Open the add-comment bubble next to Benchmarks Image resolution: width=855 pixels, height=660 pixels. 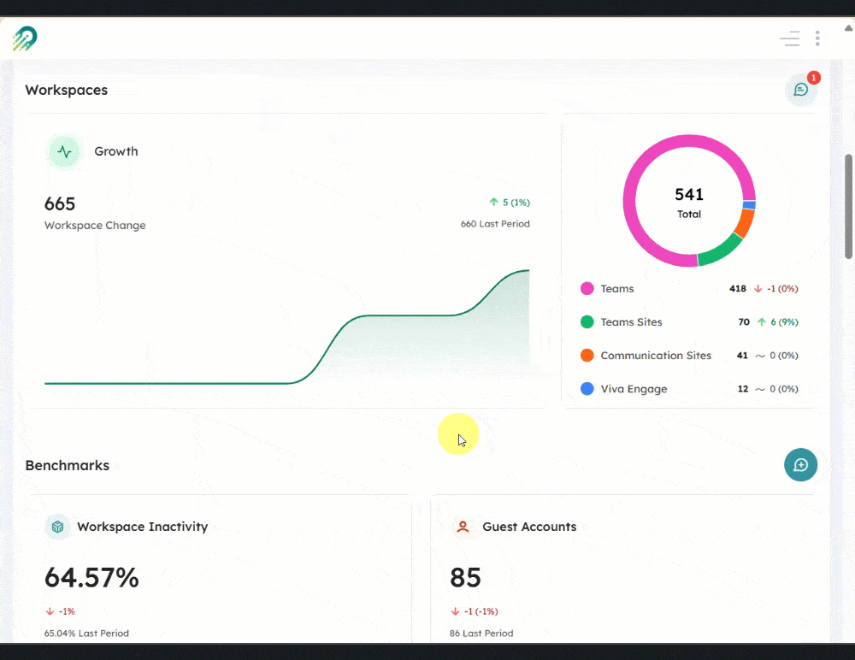tap(800, 465)
